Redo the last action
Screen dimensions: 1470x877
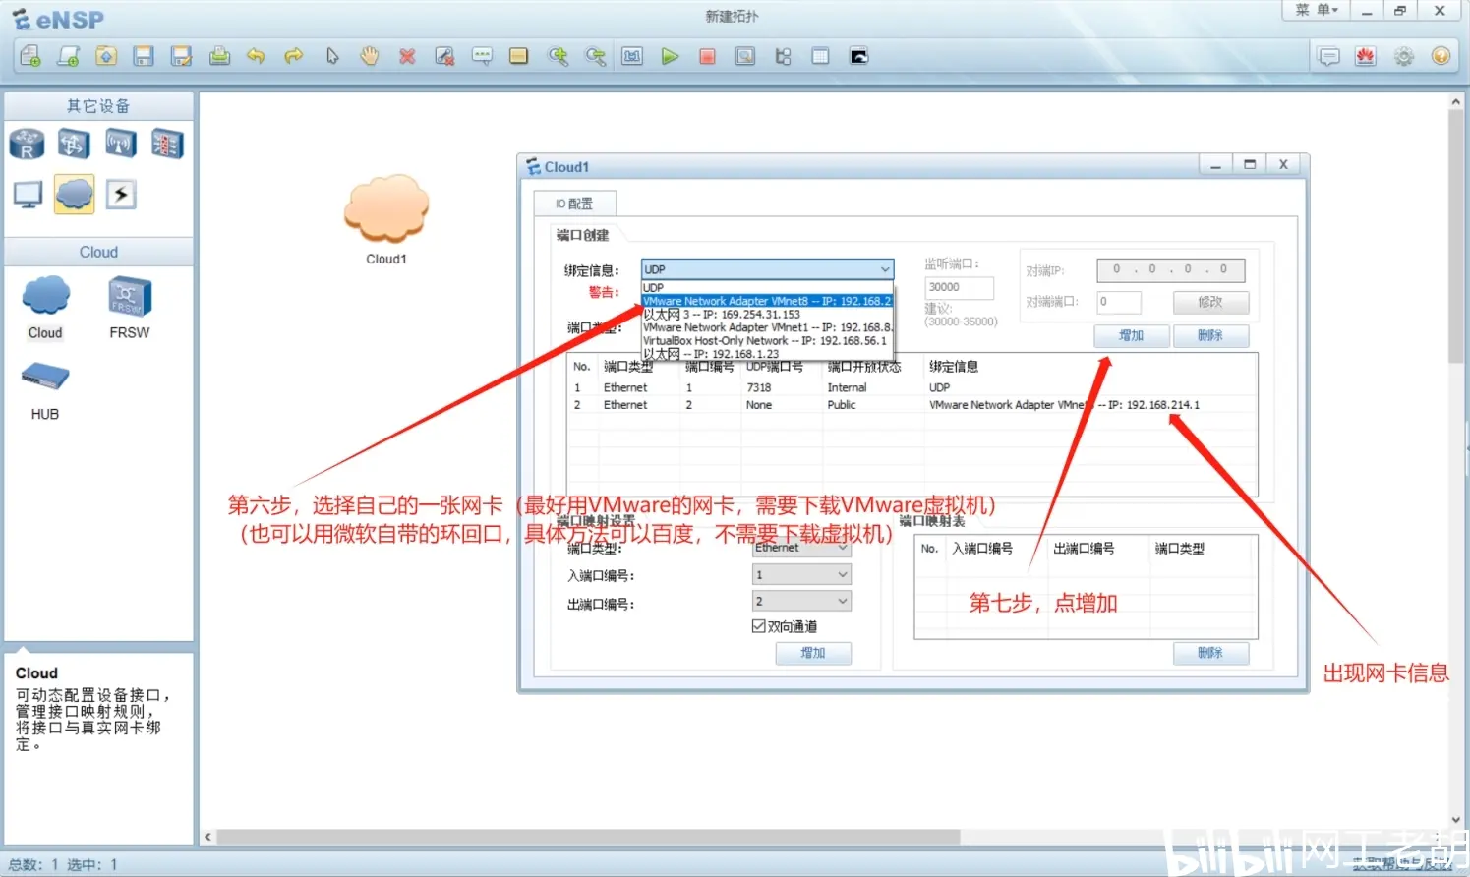click(293, 56)
